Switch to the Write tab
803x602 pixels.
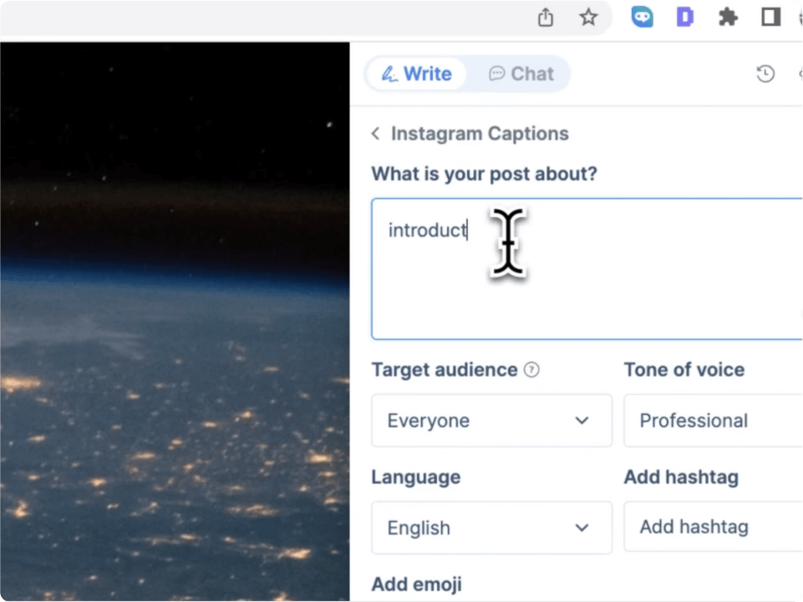(x=416, y=74)
